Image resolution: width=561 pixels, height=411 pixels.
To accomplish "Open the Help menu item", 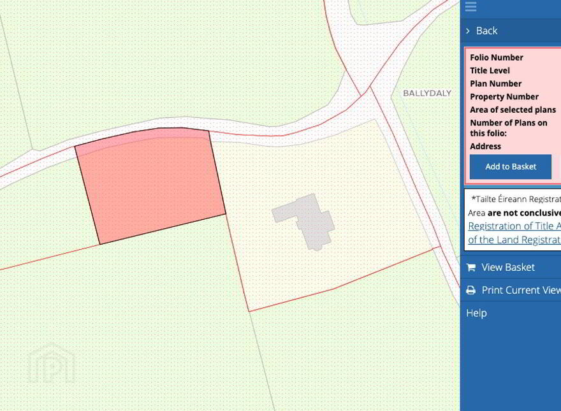I will [x=477, y=313].
